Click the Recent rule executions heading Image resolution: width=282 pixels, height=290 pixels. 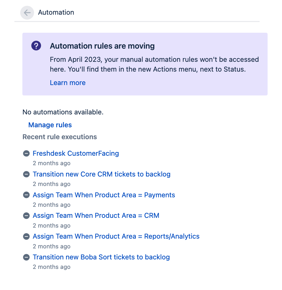(x=60, y=137)
